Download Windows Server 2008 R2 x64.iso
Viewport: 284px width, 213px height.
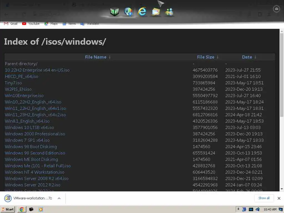point(37,178)
